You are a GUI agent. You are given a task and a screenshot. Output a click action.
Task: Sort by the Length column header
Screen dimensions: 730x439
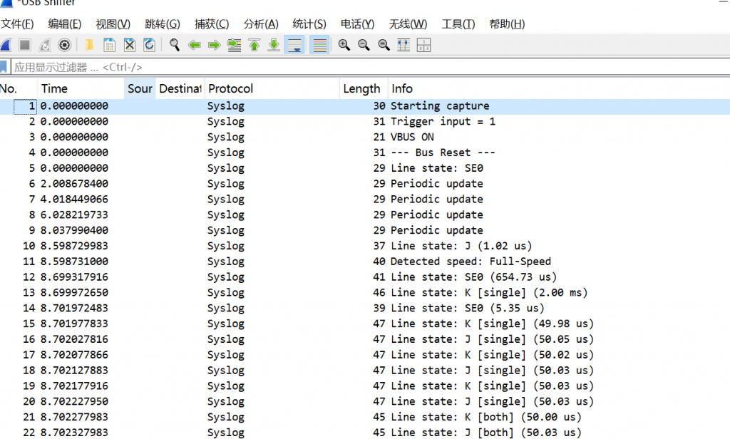364,88
